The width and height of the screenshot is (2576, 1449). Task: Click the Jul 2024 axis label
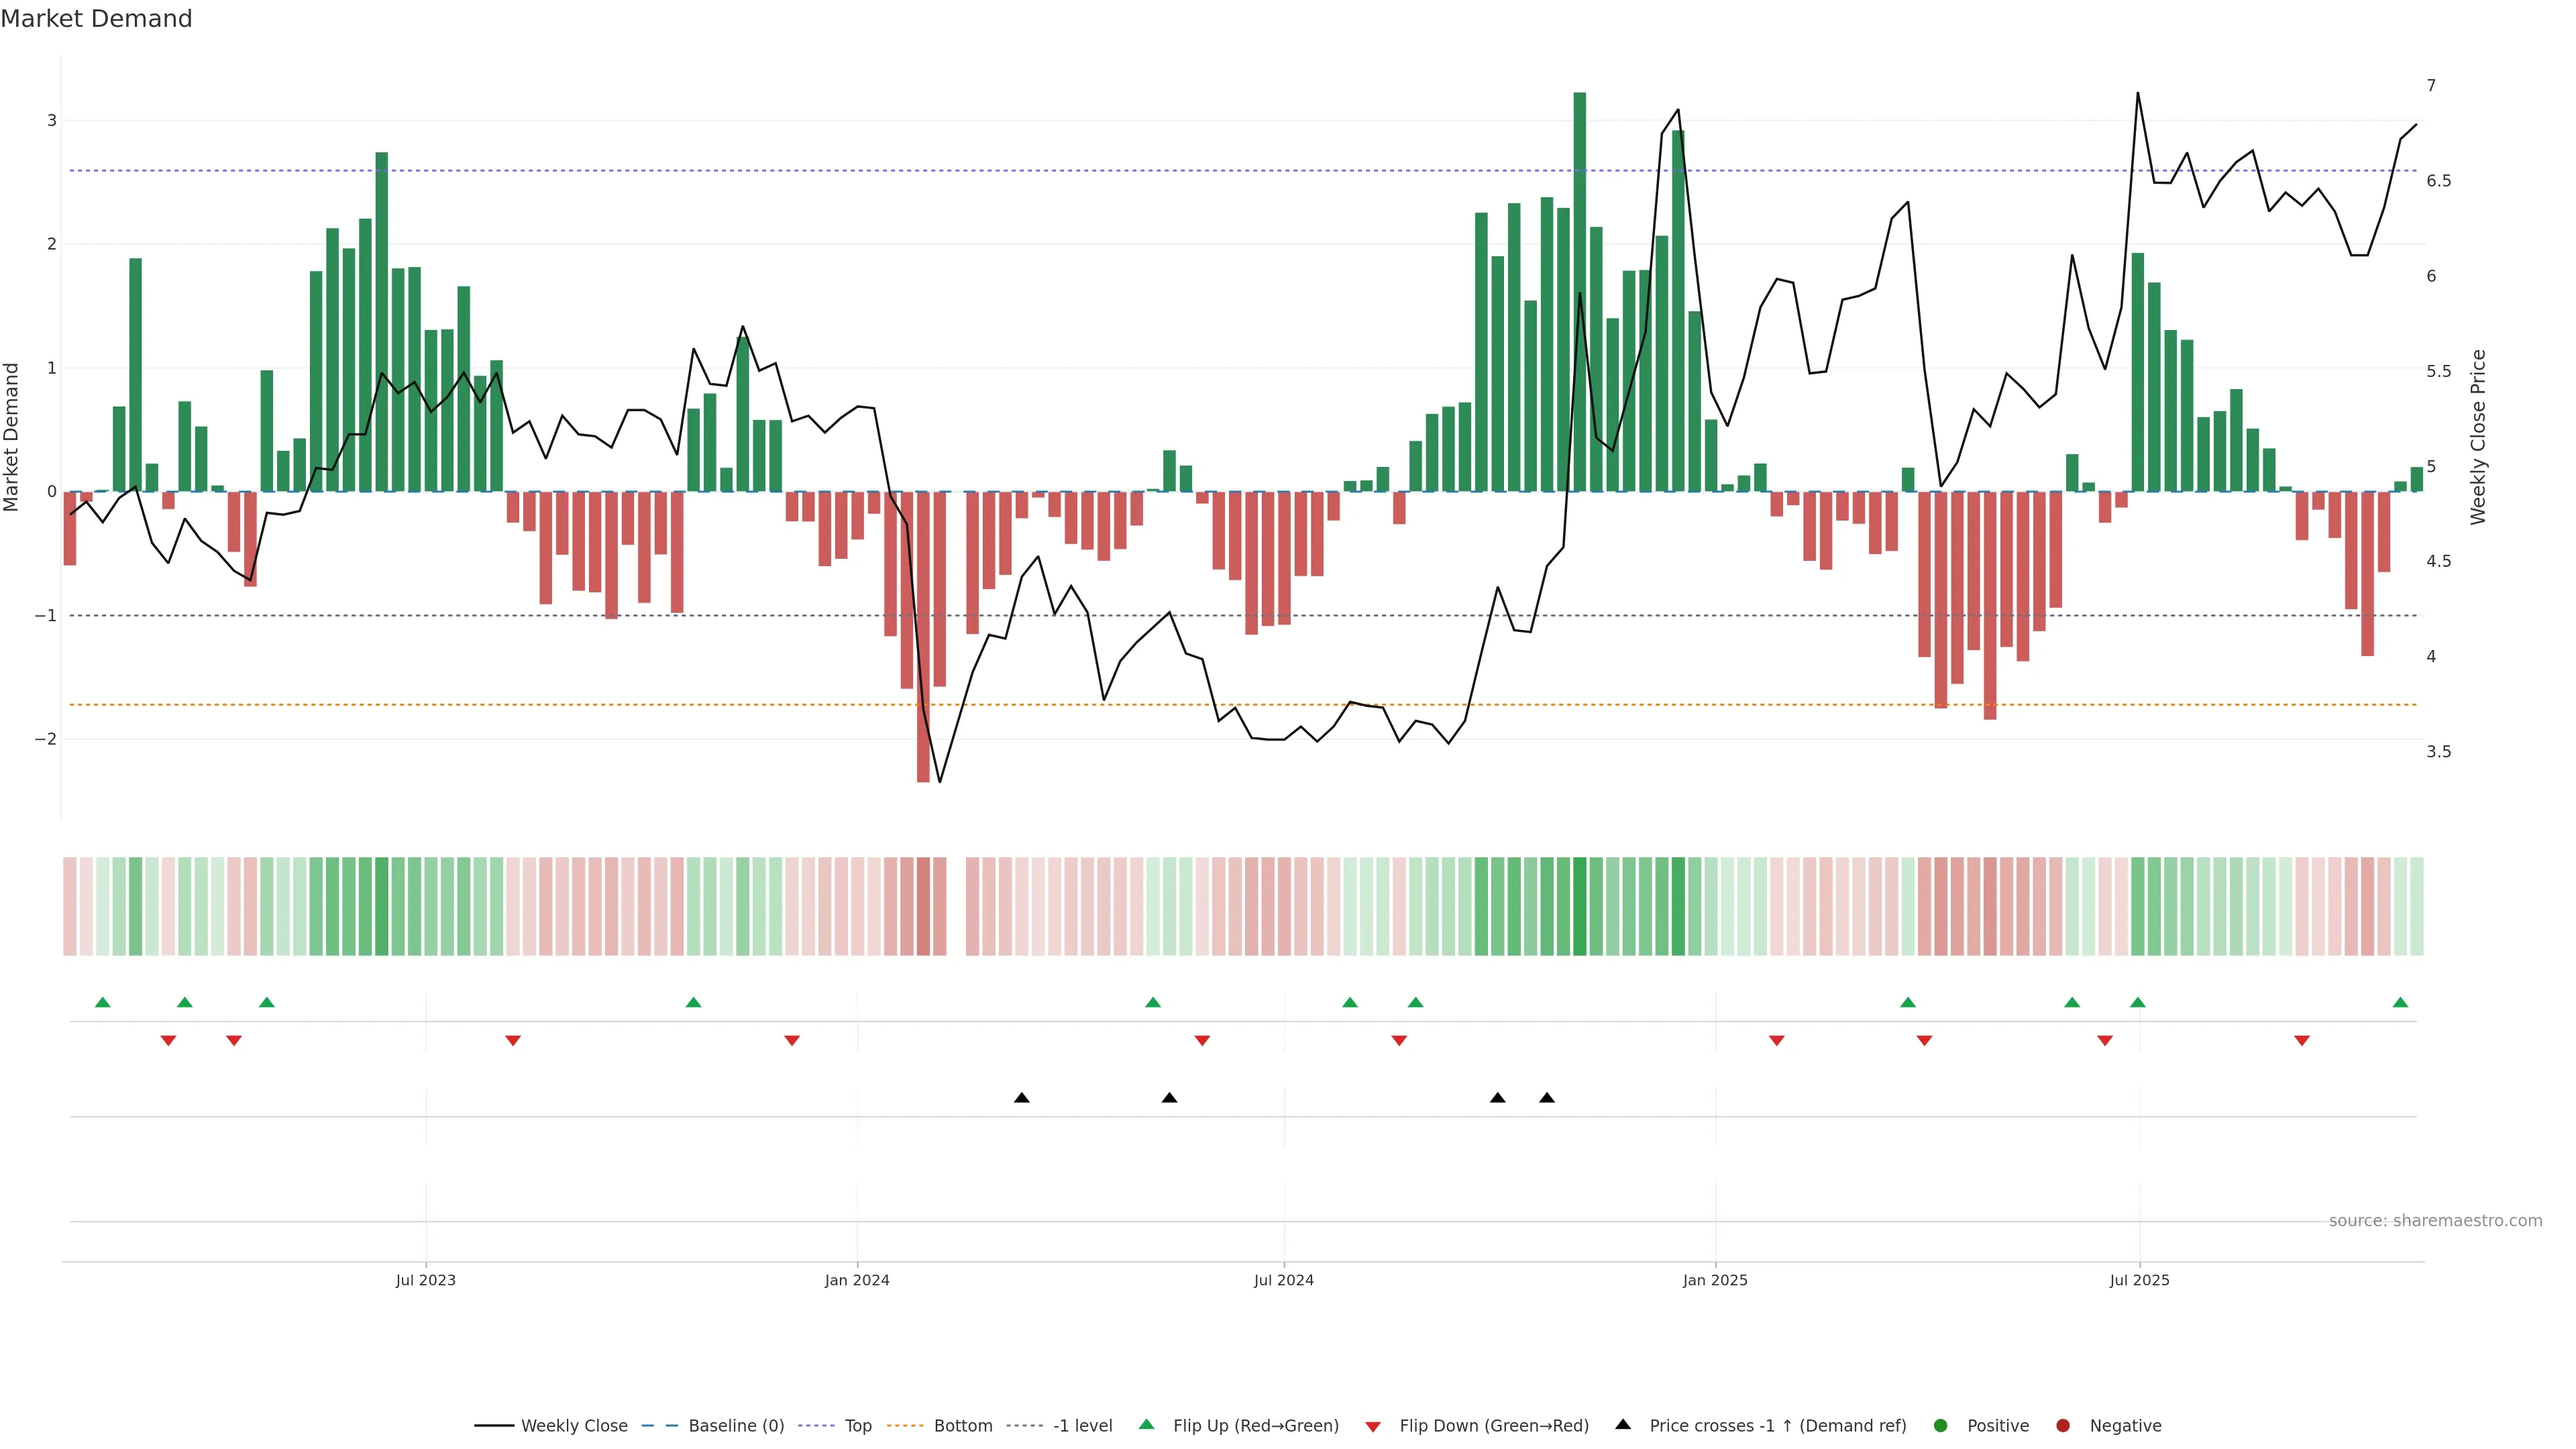1283,1281
